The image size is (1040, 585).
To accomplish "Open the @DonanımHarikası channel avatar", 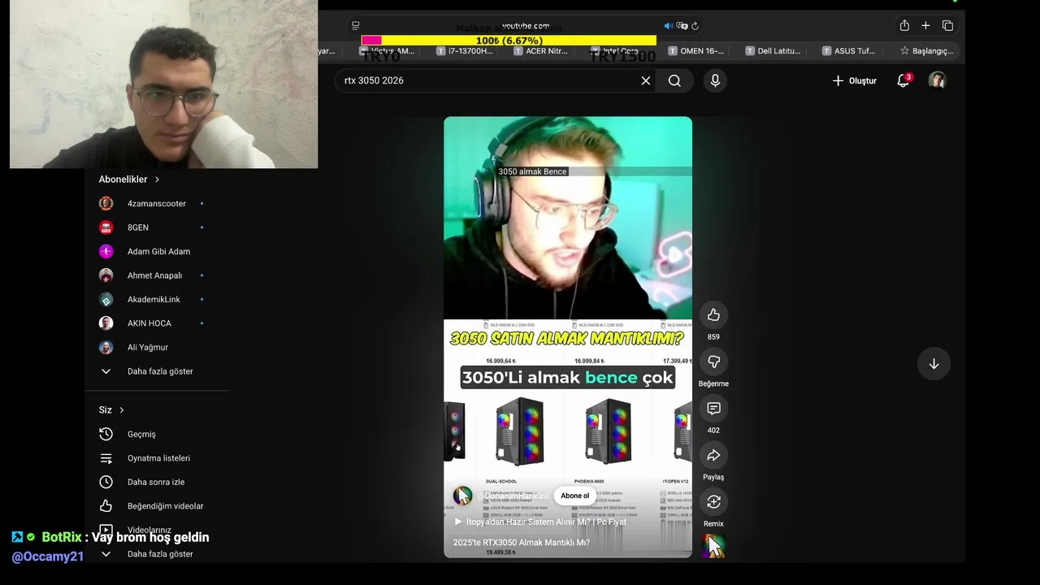I will (x=462, y=496).
